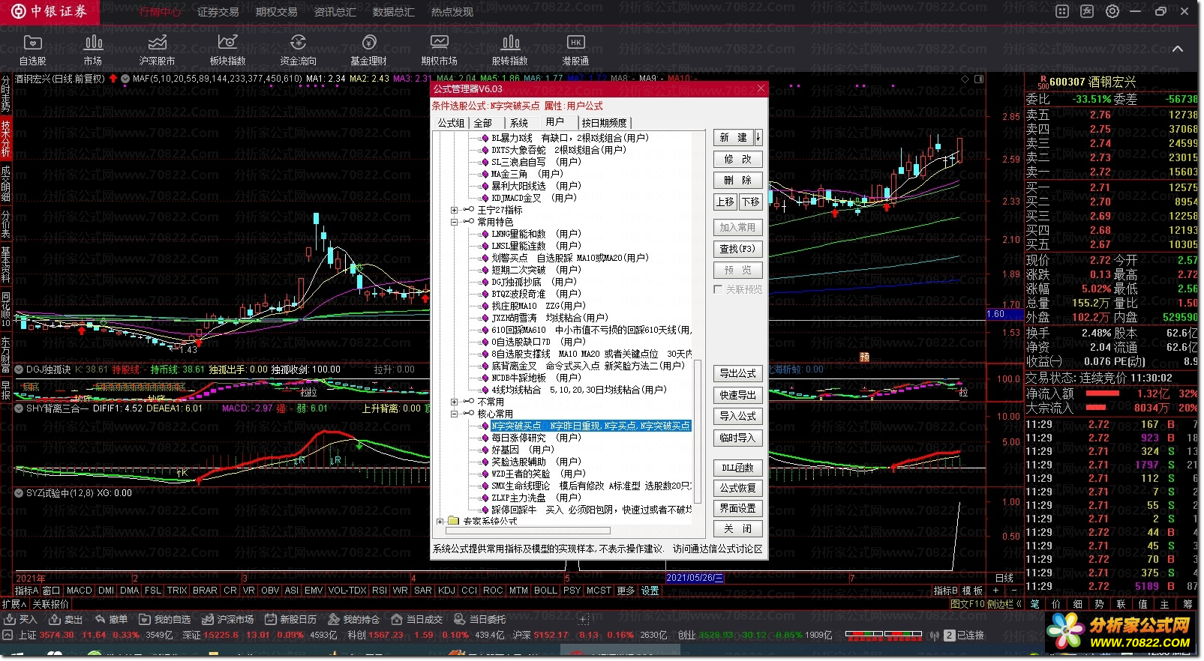Close the 公式管理器 dialog with X
1204x661 pixels.
tap(761, 88)
